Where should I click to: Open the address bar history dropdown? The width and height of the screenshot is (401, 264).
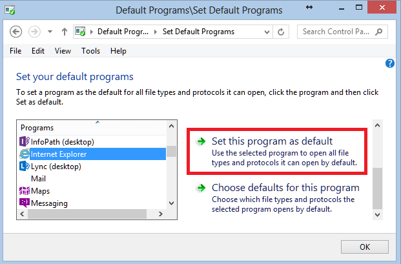point(267,32)
